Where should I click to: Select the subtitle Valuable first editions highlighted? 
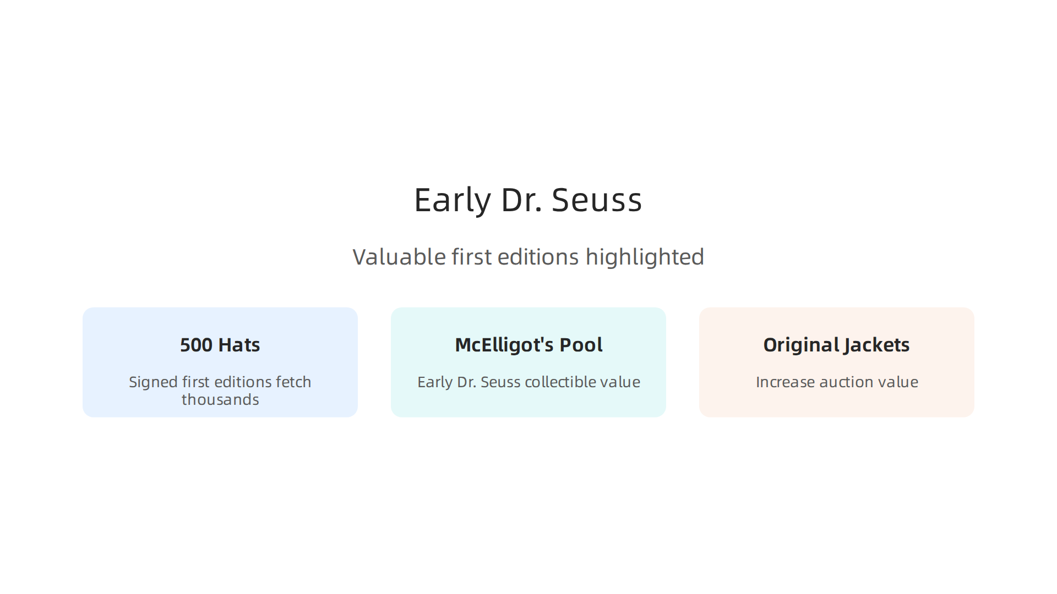528,257
